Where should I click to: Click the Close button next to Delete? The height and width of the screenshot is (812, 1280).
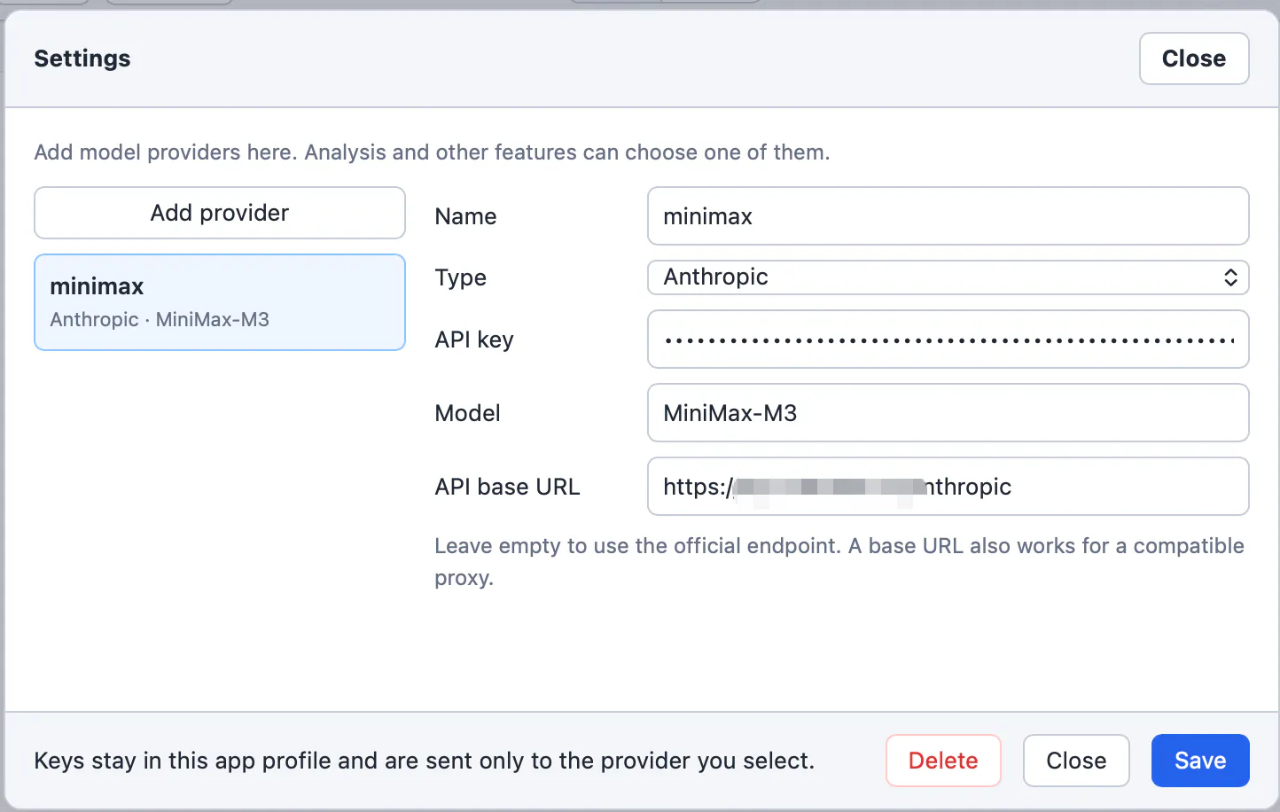pyautogui.click(x=1076, y=761)
